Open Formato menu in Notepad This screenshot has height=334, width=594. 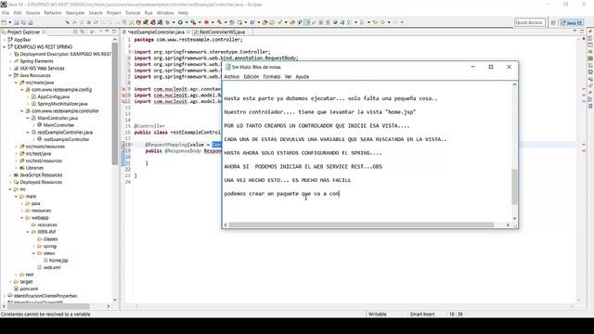click(272, 76)
